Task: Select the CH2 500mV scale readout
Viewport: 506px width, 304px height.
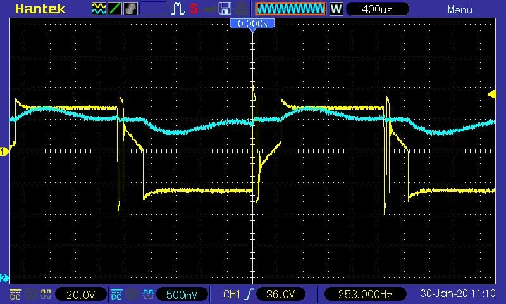Action: tap(182, 294)
